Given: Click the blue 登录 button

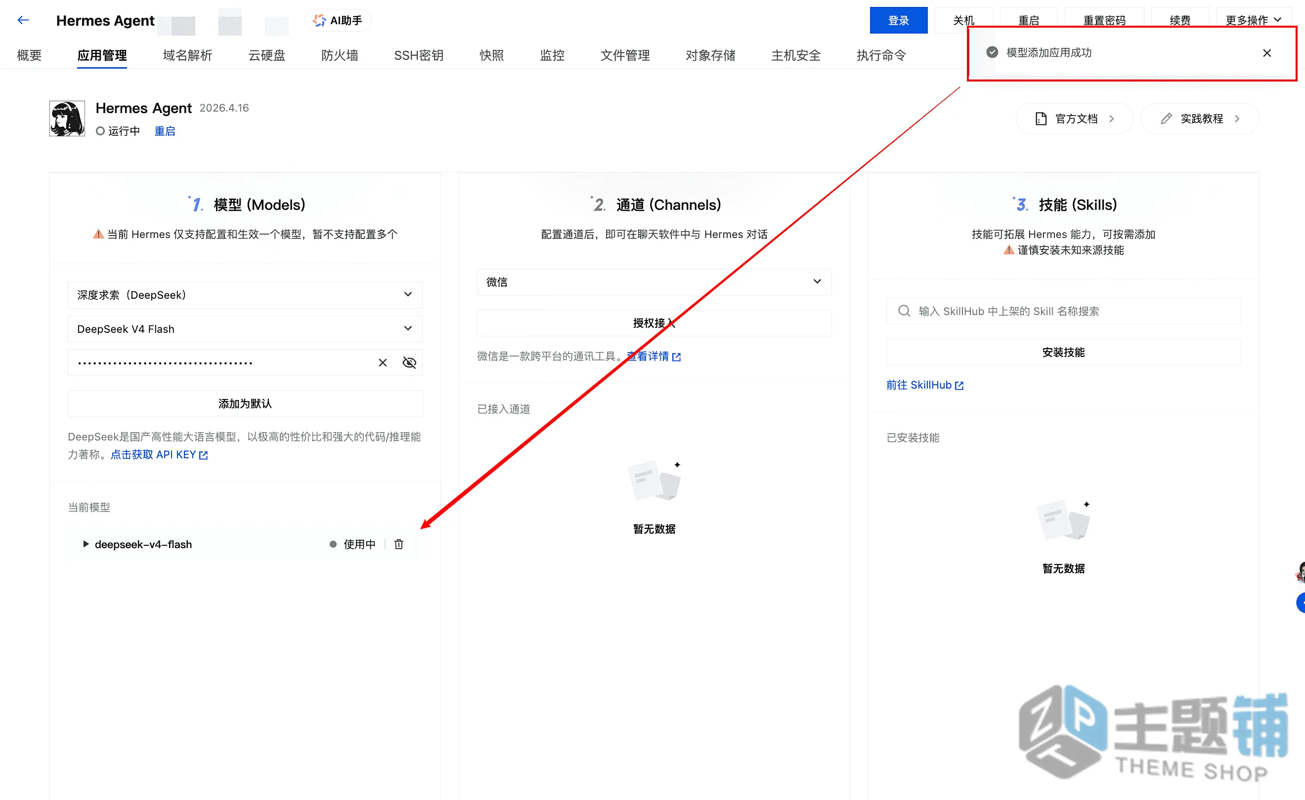Looking at the screenshot, I should (x=898, y=20).
